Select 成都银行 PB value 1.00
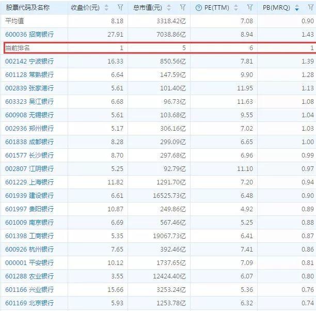 [308, 142]
